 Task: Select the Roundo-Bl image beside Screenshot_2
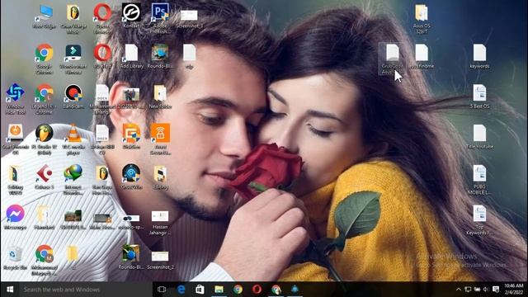point(131,257)
